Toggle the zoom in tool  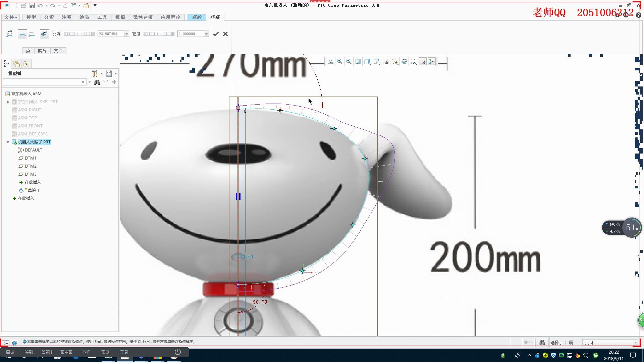tap(340, 61)
